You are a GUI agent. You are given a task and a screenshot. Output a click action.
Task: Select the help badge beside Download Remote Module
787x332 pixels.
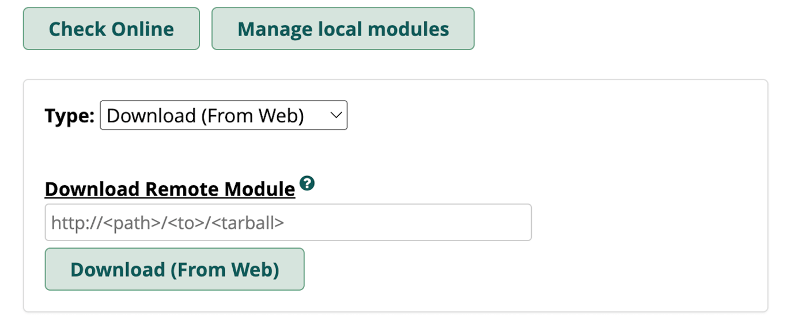308,184
